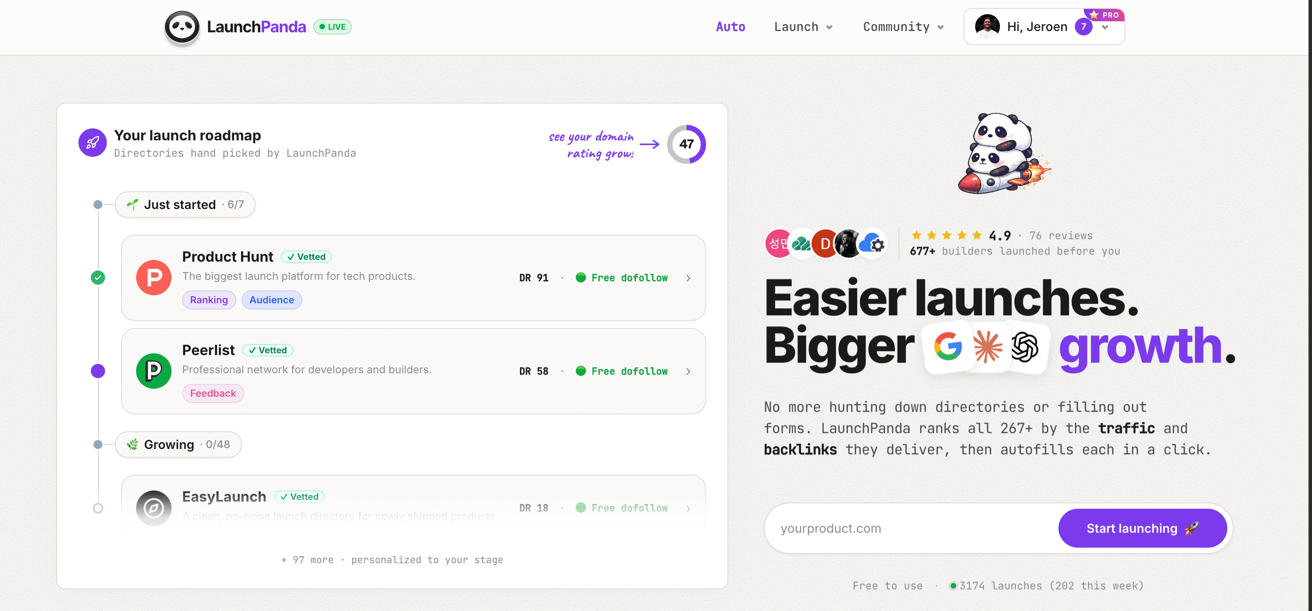Click the timeline node beside Just started
The image size is (1312, 611).
point(98,205)
